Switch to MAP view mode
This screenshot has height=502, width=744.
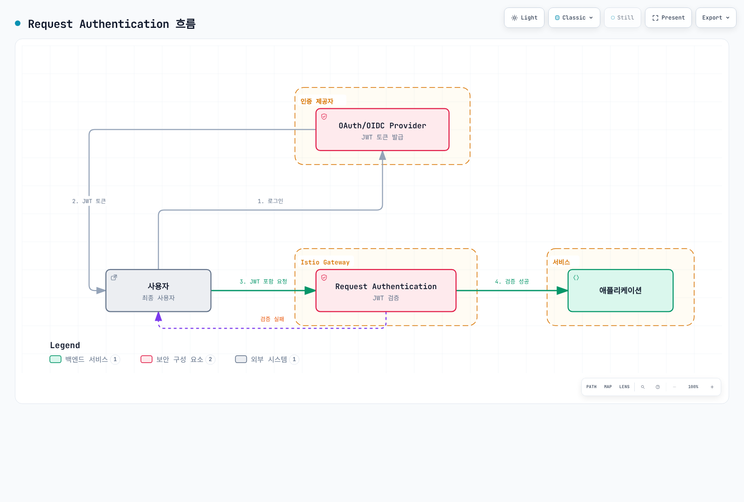[608, 387]
